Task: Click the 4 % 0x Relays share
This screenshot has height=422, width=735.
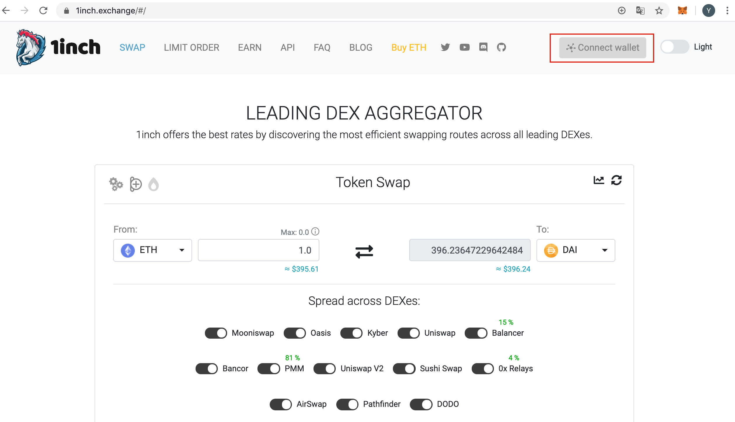Action: click(x=514, y=358)
